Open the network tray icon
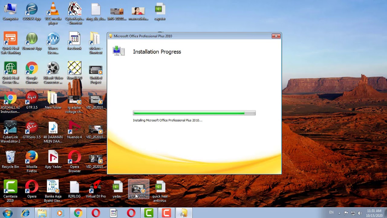This screenshot has width=387, height=218. point(353,213)
